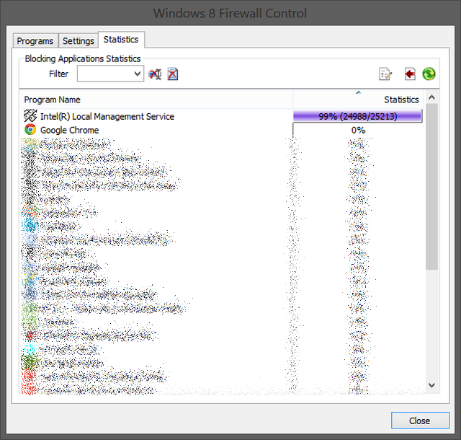Select the Google Chrome row
Image resolution: width=461 pixels, height=440 pixels.
click(x=222, y=130)
